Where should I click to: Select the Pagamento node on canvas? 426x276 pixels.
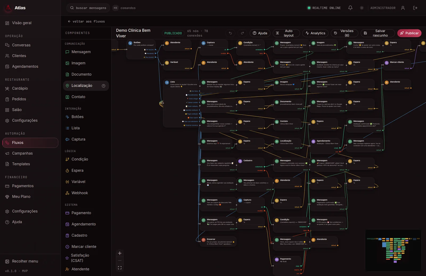pyautogui.click(x=287, y=266)
